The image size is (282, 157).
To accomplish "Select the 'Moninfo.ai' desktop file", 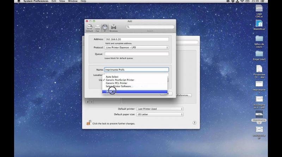I will (259, 25).
